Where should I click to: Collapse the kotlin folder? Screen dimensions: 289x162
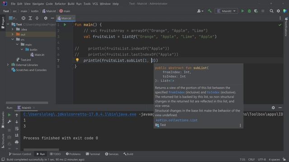tap(22, 49)
